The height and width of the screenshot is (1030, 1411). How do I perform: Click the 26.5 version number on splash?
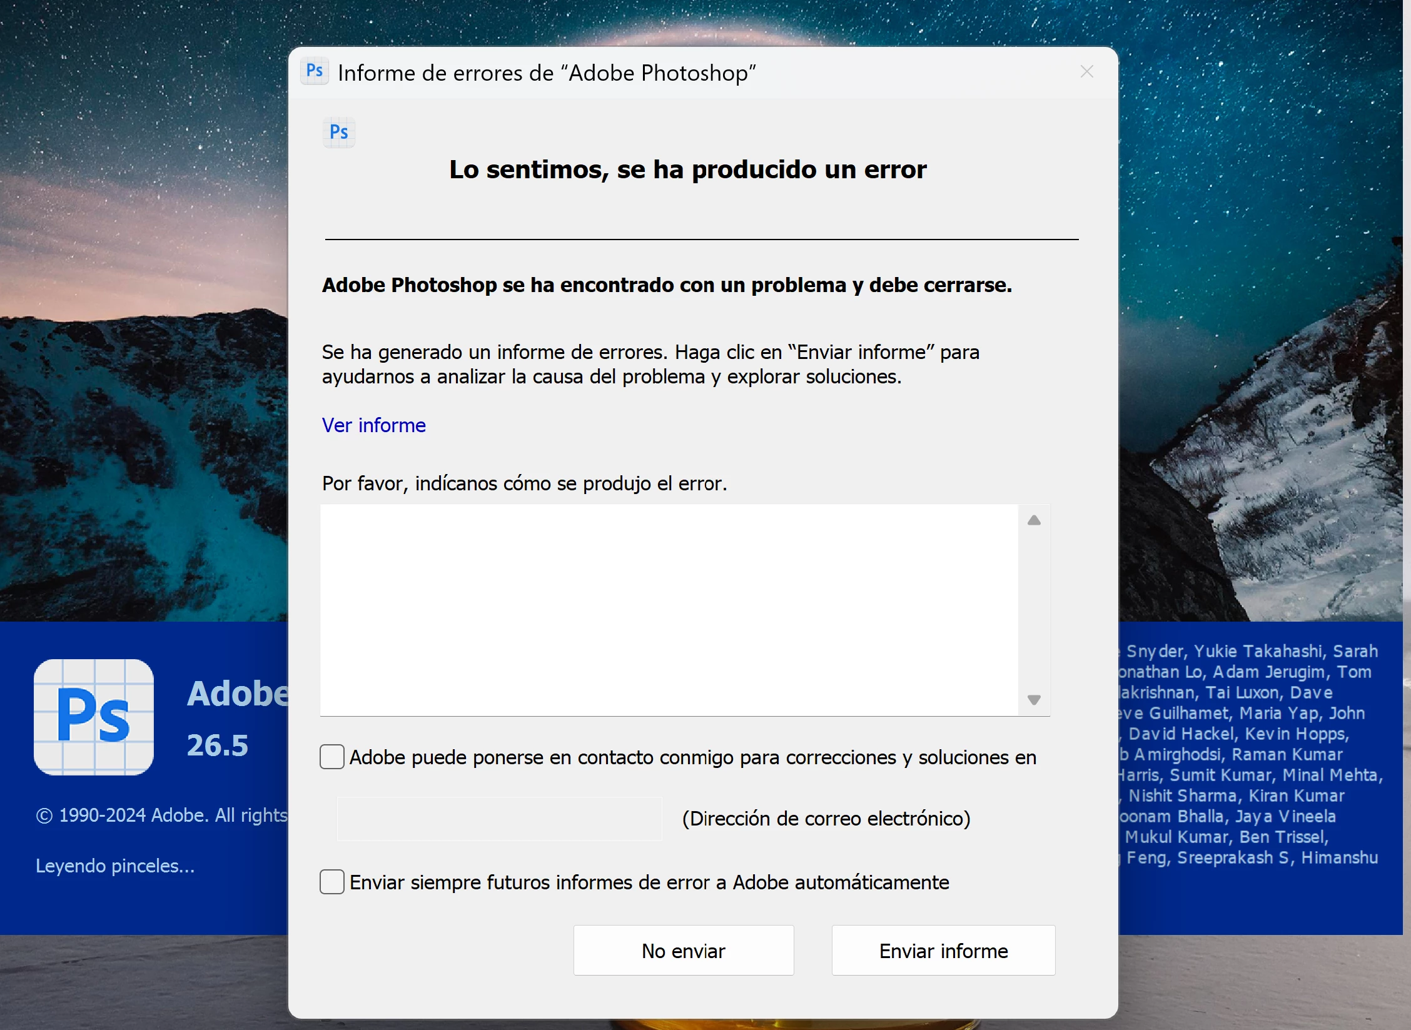pyautogui.click(x=217, y=745)
